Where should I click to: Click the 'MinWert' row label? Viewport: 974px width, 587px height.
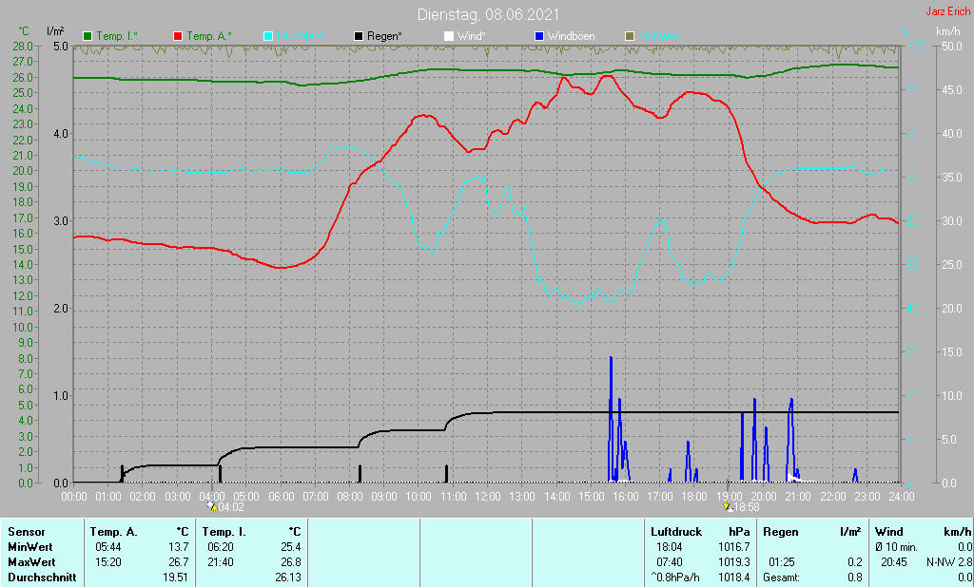point(30,547)
